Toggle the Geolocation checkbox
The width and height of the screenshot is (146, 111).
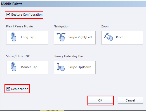[x=8, y=89]
